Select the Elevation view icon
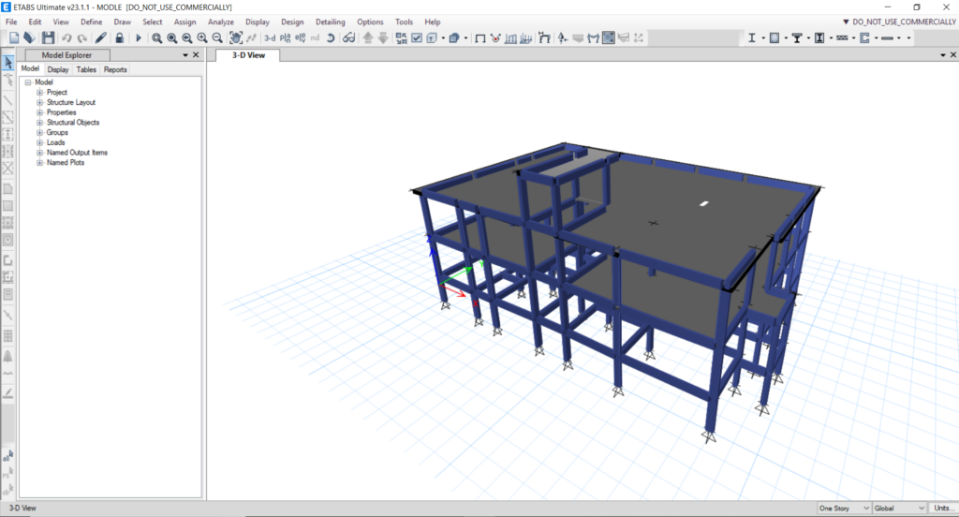959x517 pixels. pos(301,38)
